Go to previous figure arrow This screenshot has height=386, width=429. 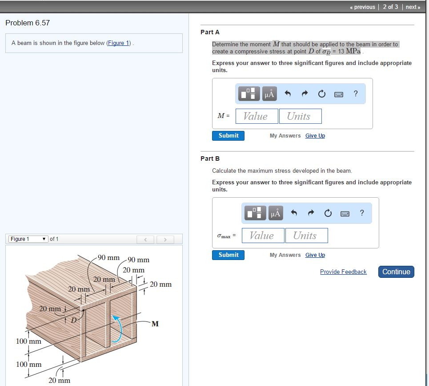pos(145,240)
